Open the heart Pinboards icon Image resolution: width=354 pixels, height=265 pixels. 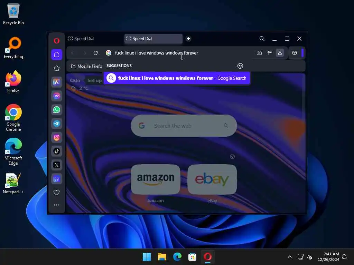(x=57, y=192)
